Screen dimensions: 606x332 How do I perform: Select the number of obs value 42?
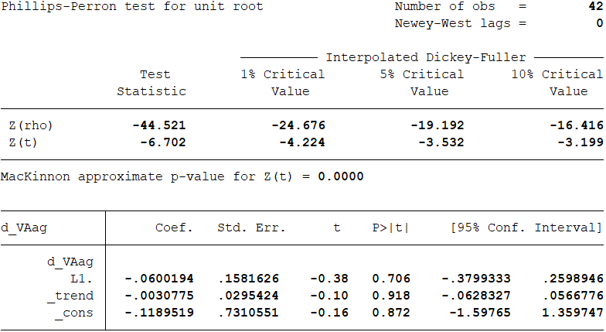(x=595, y=7)
